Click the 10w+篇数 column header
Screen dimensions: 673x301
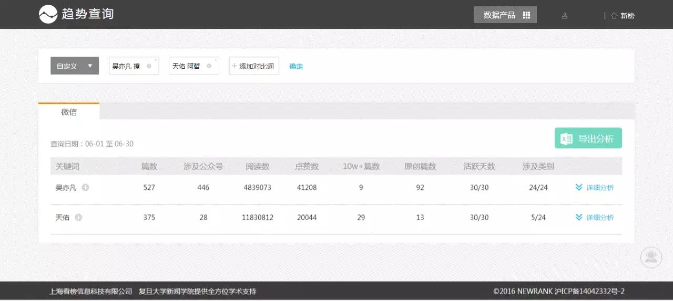(x=361, y=166)
